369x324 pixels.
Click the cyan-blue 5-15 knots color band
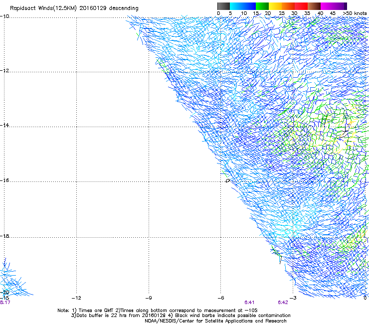243,6
